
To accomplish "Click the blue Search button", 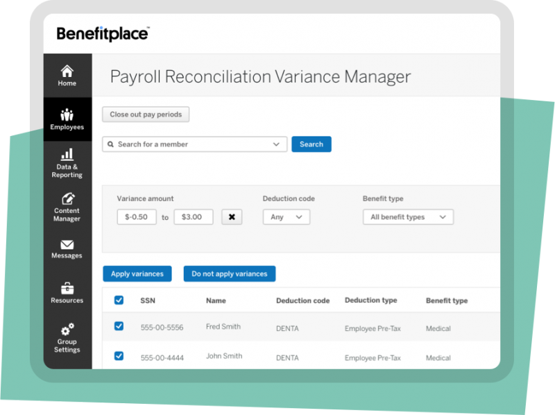I will (x=311, y=144).
